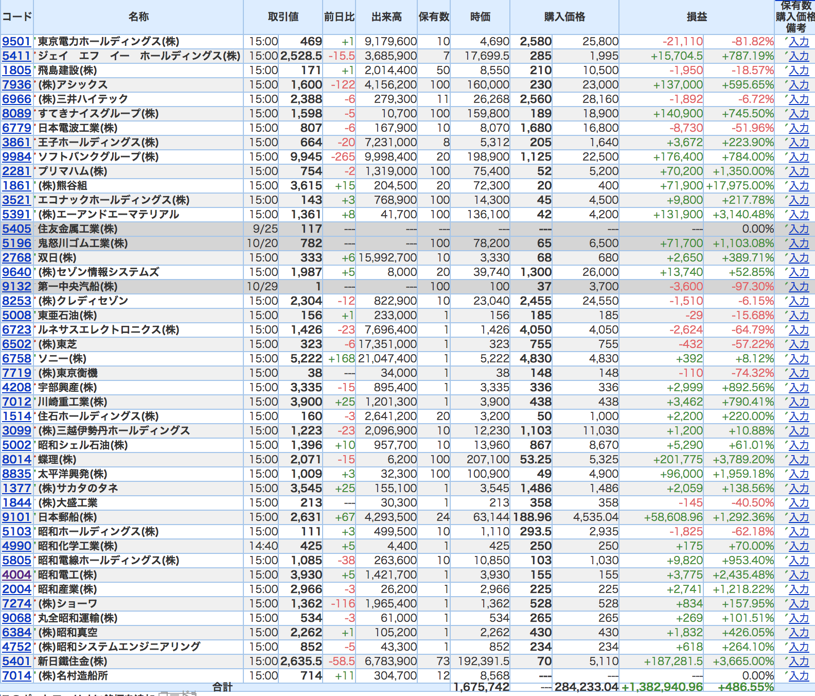Open 入力 link for ソニー row

[x=799, y=359]
